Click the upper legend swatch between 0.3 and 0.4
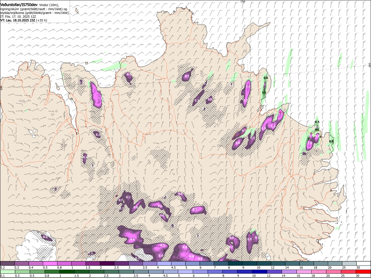371x278 pixels. tap(22, 263)
